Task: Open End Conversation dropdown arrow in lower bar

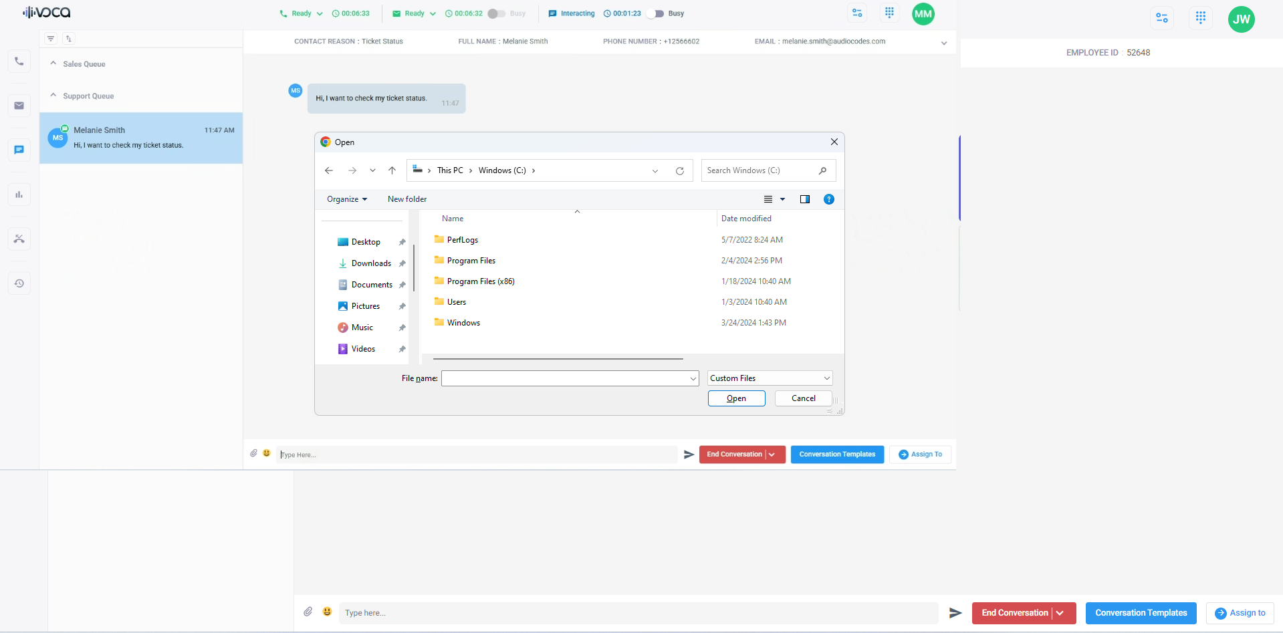Action: [1060, 613]
